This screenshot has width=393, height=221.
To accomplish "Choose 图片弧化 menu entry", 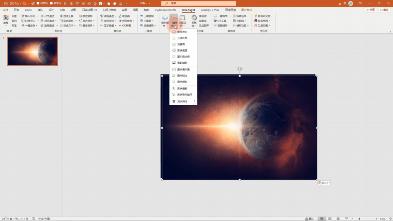I will point(183,76).
